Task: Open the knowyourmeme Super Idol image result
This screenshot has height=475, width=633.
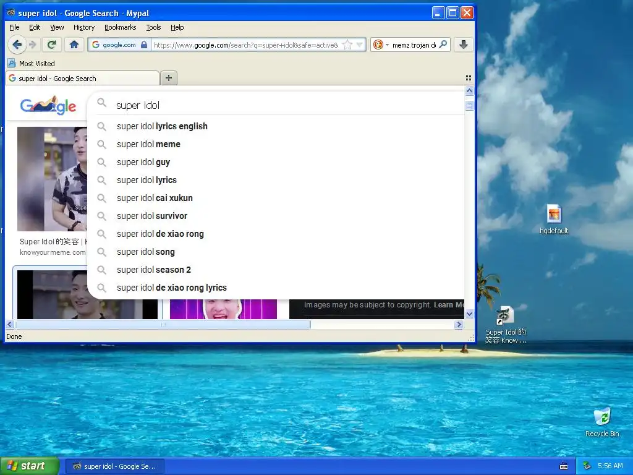Action: point(52,179)
